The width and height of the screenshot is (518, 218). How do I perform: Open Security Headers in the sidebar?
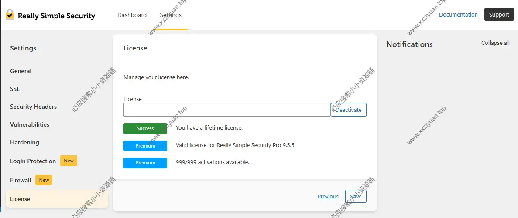click(x=33, y=107)
